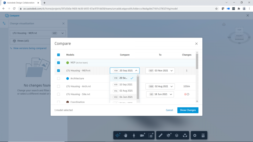Click the version list scrollbar

click(x=138, y=88)
